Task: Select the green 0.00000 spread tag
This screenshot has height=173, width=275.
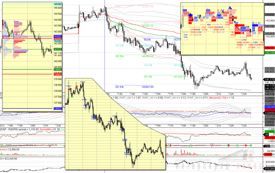Action: click(269, 131)
